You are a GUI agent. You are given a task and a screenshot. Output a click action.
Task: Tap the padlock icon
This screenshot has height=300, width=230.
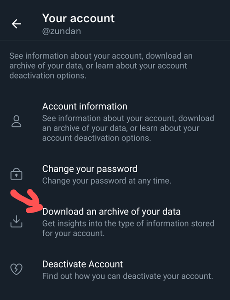[x=17, y=174]
